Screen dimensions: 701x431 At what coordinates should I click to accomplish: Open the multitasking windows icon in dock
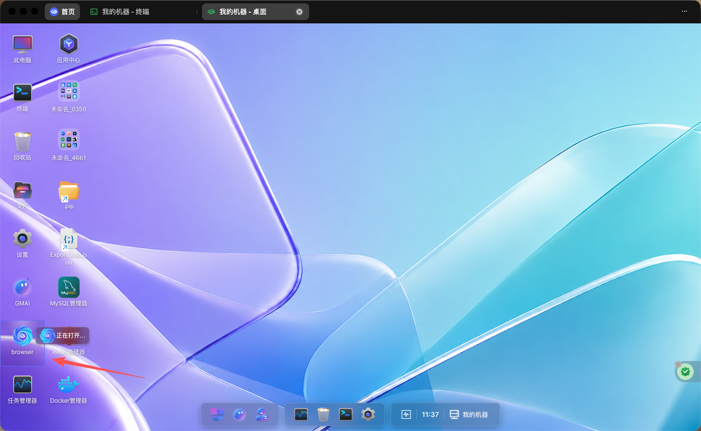pos(217,414)
